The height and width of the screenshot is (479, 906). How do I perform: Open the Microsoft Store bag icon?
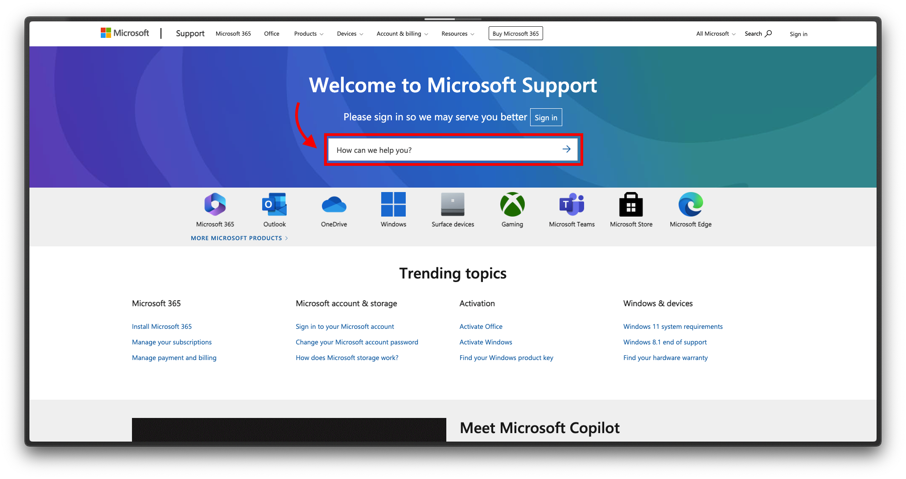pyautogui.click(x=631, y=205)
